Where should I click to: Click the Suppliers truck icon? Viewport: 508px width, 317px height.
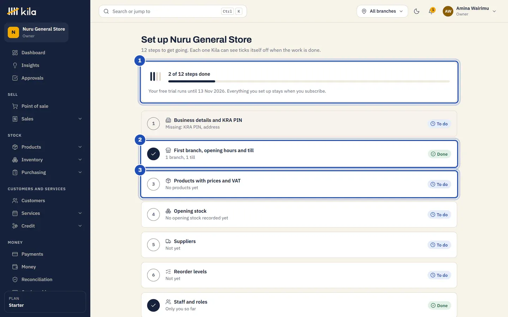tap(168, 241)
